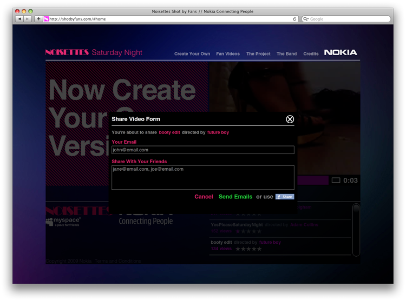Click future boy in video list
Image resolution: width=406 pixels, height=301 pixels.
270,242
